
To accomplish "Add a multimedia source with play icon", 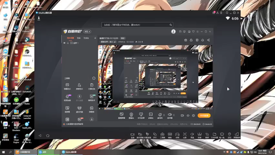I will pos(151,116).
